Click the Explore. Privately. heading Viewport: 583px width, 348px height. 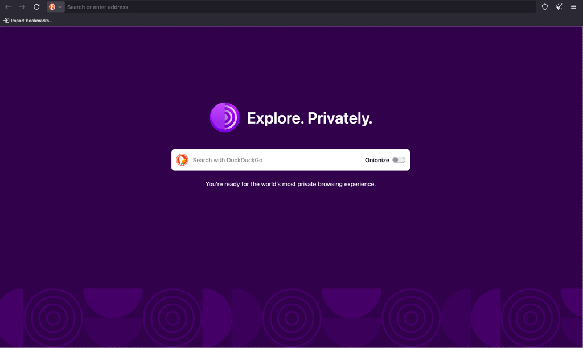pos(309,118)
